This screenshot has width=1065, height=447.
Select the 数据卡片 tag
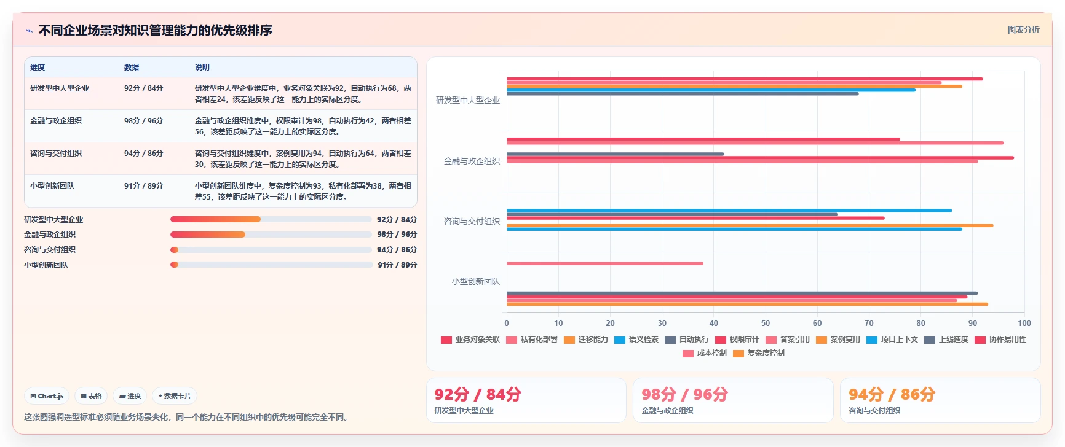(175, 396)
